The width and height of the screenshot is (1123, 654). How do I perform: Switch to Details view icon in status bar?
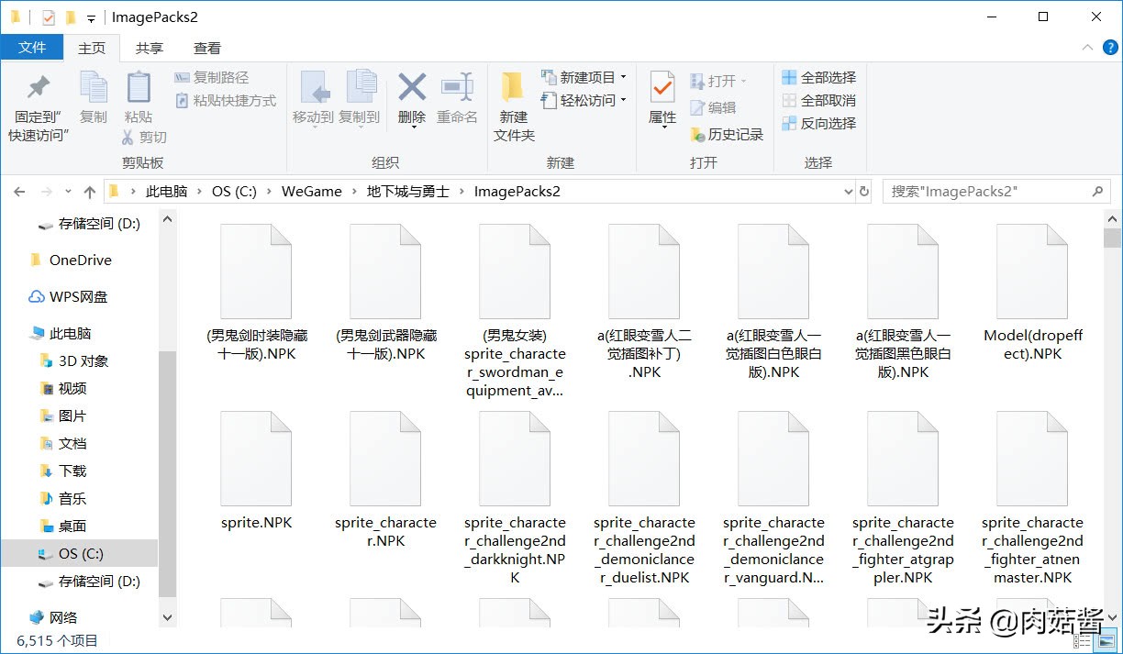[1081, 642]
